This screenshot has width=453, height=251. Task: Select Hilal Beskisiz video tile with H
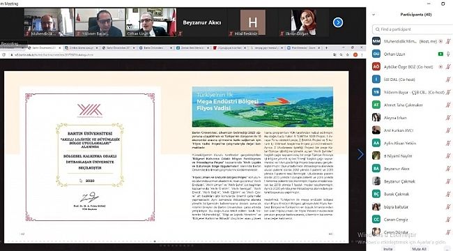(x=253, y=22)
